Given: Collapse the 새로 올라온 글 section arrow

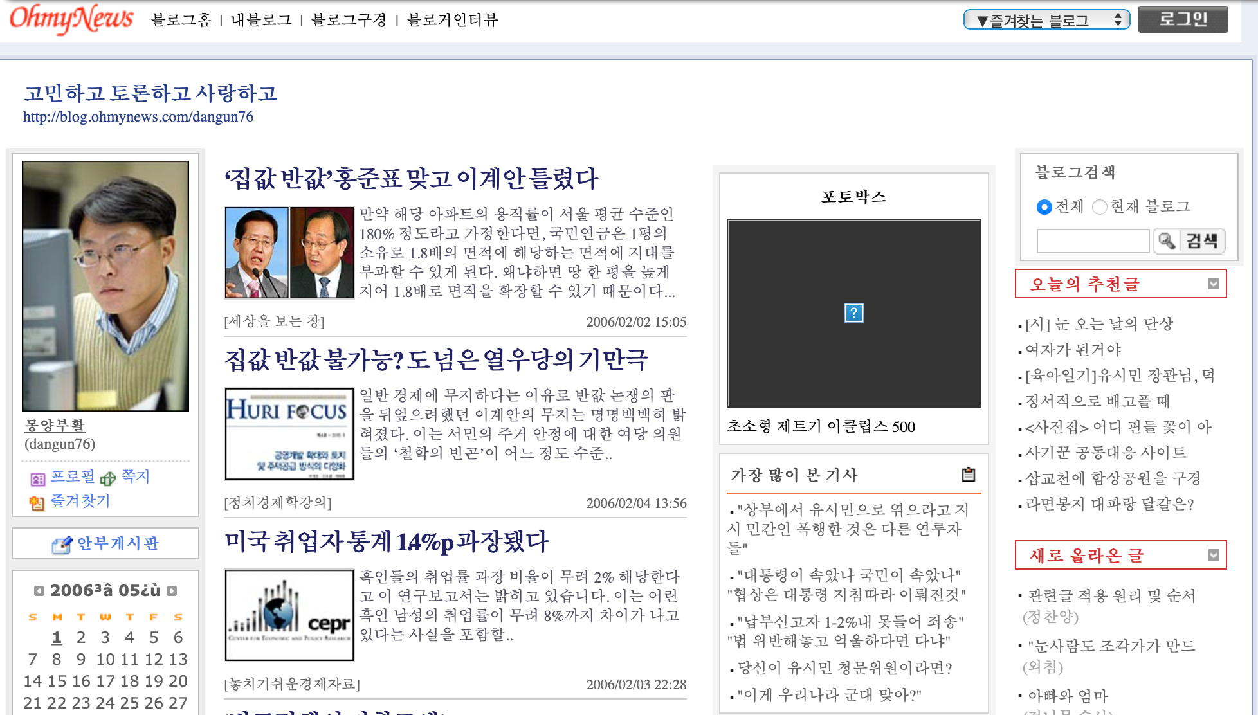Looking at the screenshot, I should pos(1213,555).
